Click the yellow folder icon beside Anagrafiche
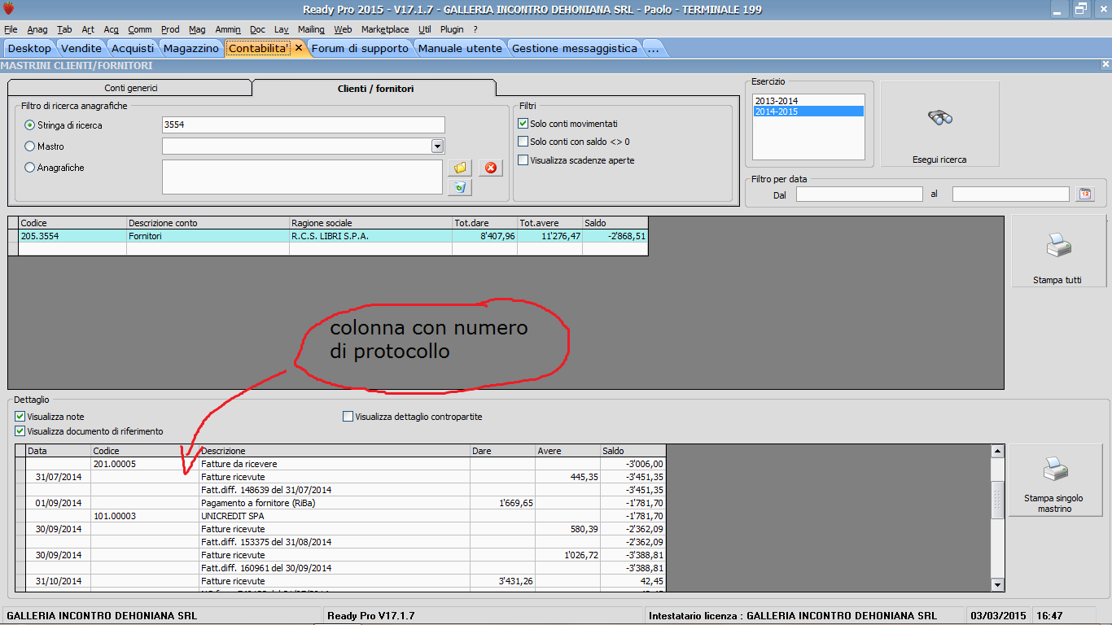The width and height of the screenshot is (1112, 625). coord(460,168)
